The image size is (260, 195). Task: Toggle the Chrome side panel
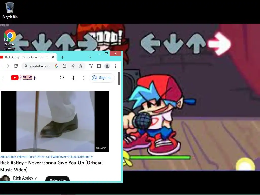click(x=99, y=66)
